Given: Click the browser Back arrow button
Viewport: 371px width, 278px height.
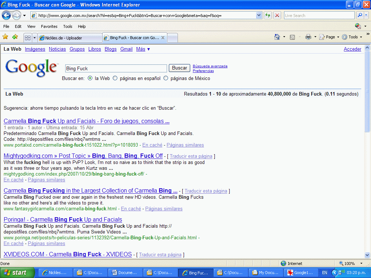Looking at the screenshot, I should (7, 16).
